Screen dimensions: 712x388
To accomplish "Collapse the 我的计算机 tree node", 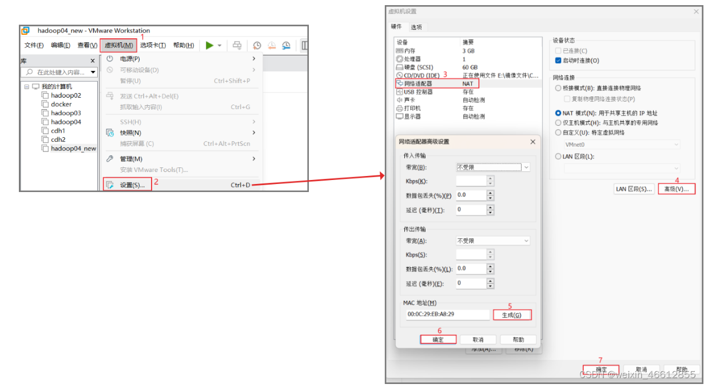I will pyautogui.click(x=26, y=87).
